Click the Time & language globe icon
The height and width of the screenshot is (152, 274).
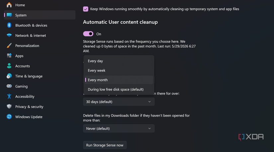click(x=9, y=76)
